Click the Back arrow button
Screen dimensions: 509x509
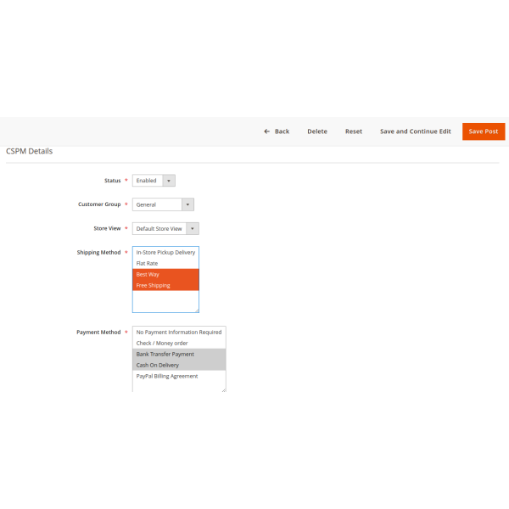click(x=277, y=131)
